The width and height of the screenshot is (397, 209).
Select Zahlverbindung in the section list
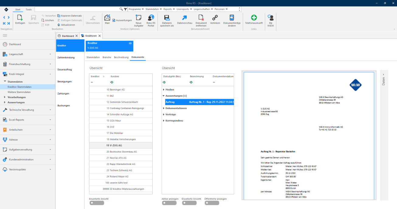coord(70,57)
